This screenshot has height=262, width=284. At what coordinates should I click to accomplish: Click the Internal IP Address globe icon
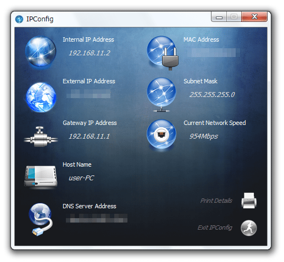tap(41, 52)
